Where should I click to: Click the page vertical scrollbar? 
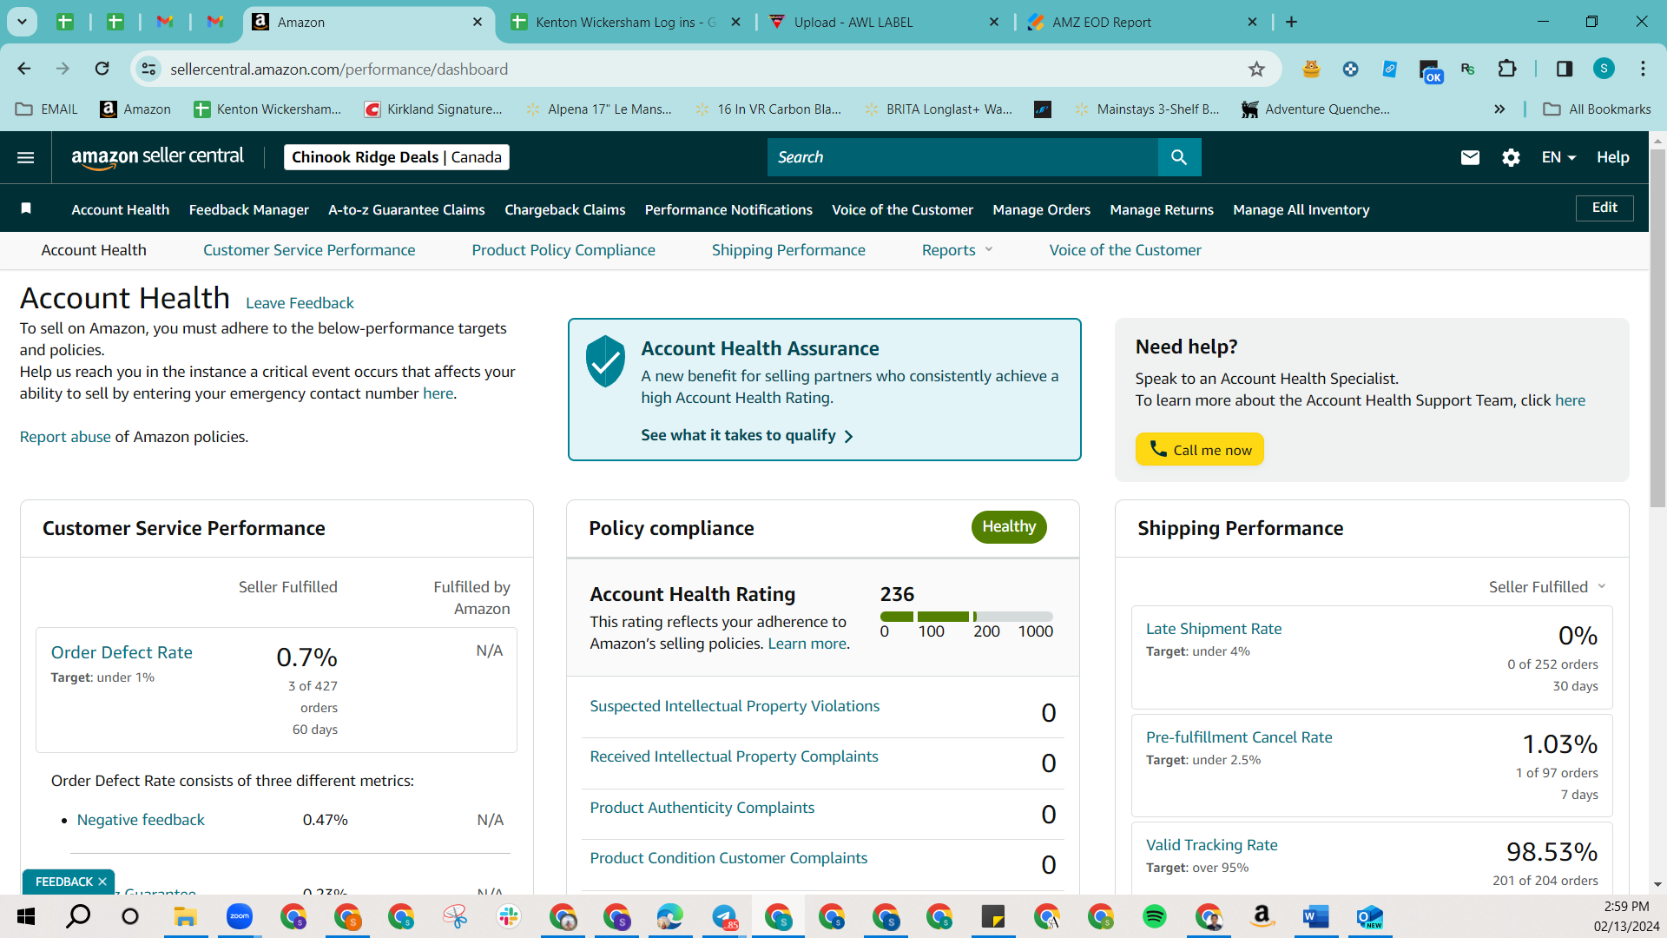(x=1657, y=330)
